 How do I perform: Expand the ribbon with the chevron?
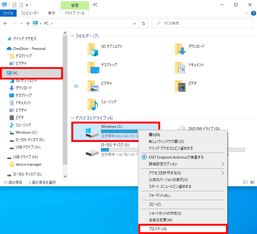[x=247, y=13]
